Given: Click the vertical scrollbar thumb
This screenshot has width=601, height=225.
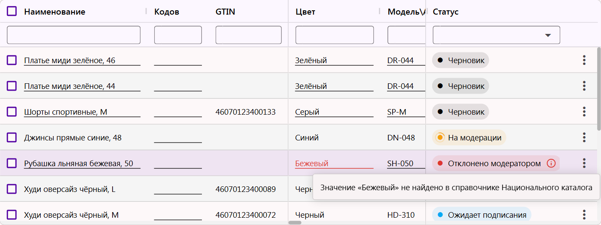Looking at the screenshot, I should tap(599, 89).
